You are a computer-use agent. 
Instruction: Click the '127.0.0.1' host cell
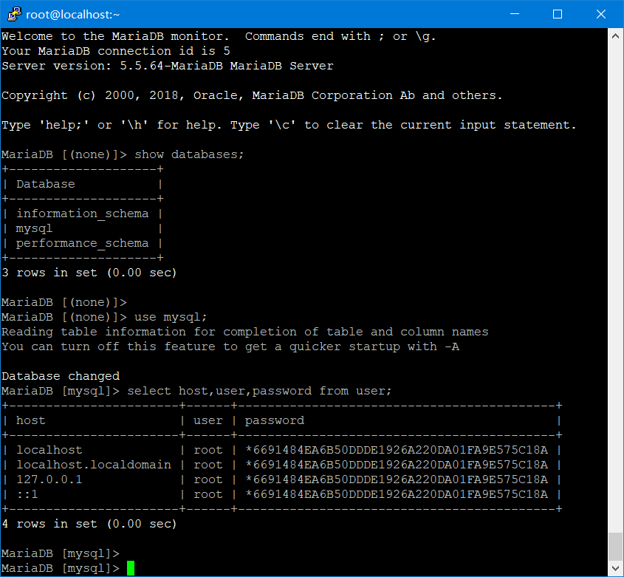(x=49, y=479)
